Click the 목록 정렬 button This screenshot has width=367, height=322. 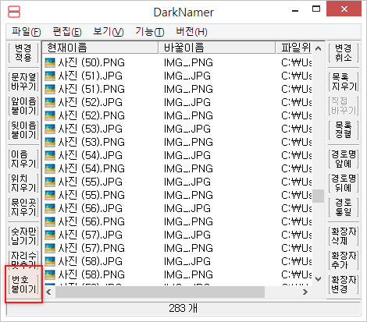344,130
